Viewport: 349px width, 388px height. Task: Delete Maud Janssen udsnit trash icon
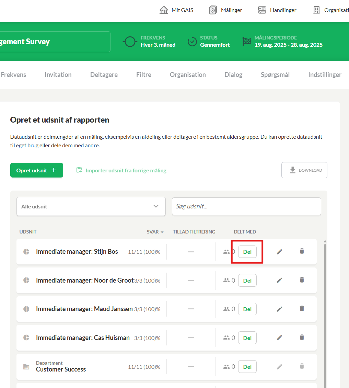pyautogui.click(x=302, y=308)
